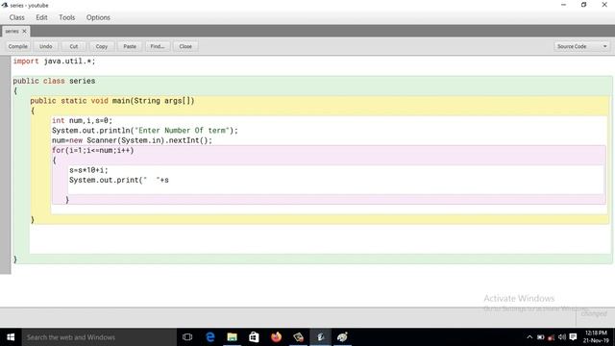
Task: Open the Find... dialog
Action: [158, 46]
